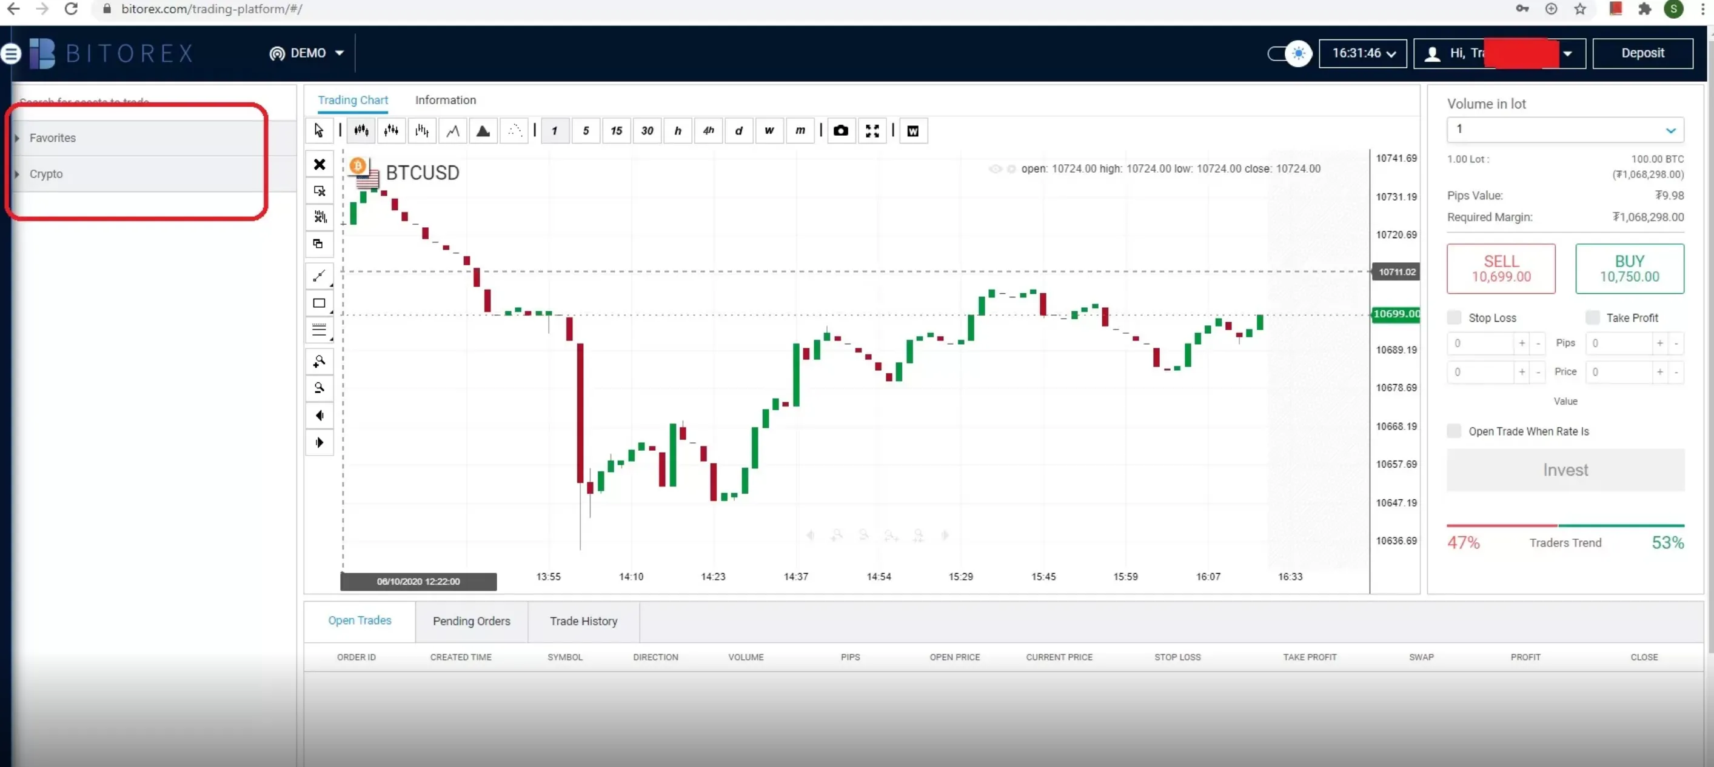Viewport: 1714px width, 767px height.
Task: Select the trend line drawing tool
Action: (x=320, y=275)
